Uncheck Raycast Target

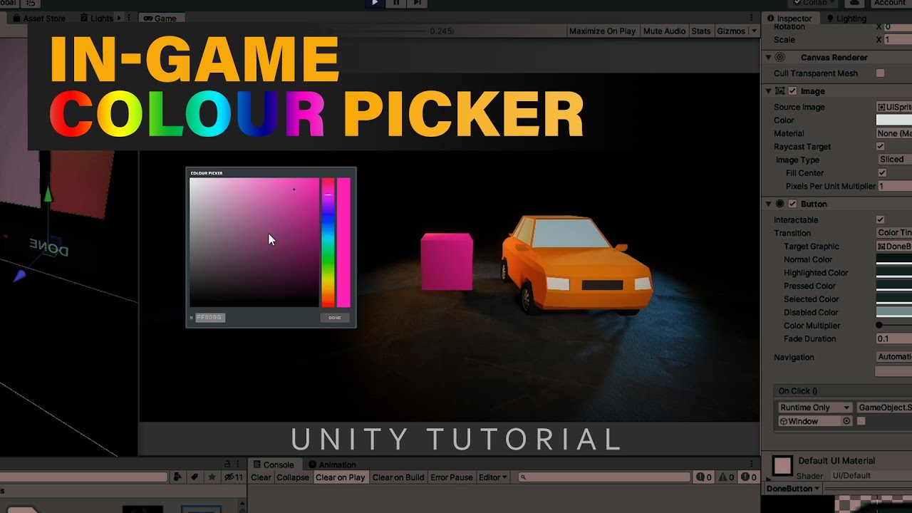[x=881, y=147]
